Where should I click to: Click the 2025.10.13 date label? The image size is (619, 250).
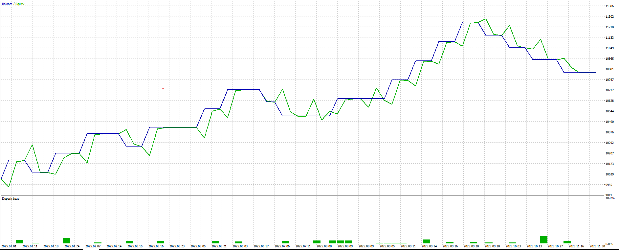click(534, 246)
